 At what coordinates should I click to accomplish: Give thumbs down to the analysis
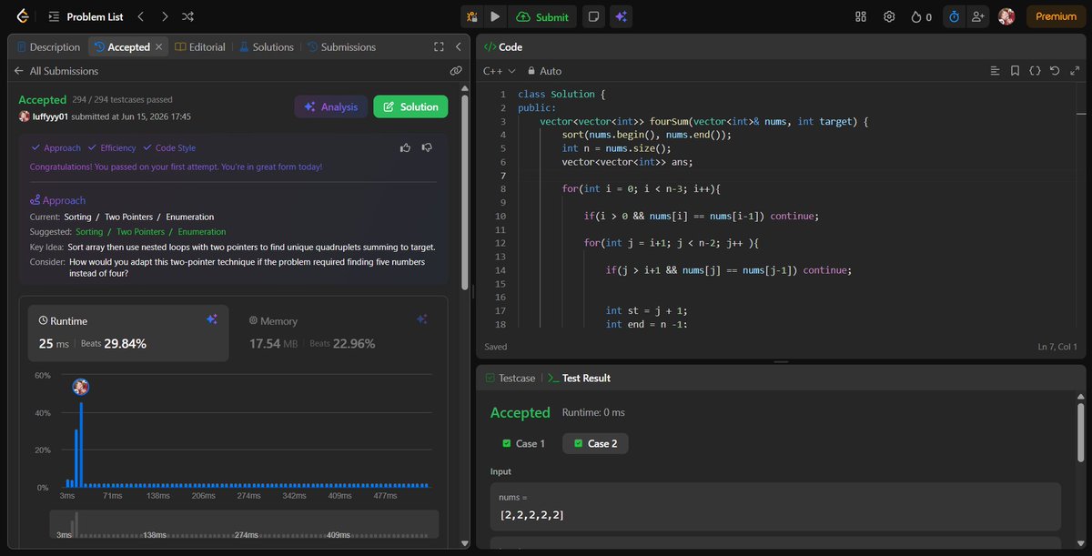(427, 147)
